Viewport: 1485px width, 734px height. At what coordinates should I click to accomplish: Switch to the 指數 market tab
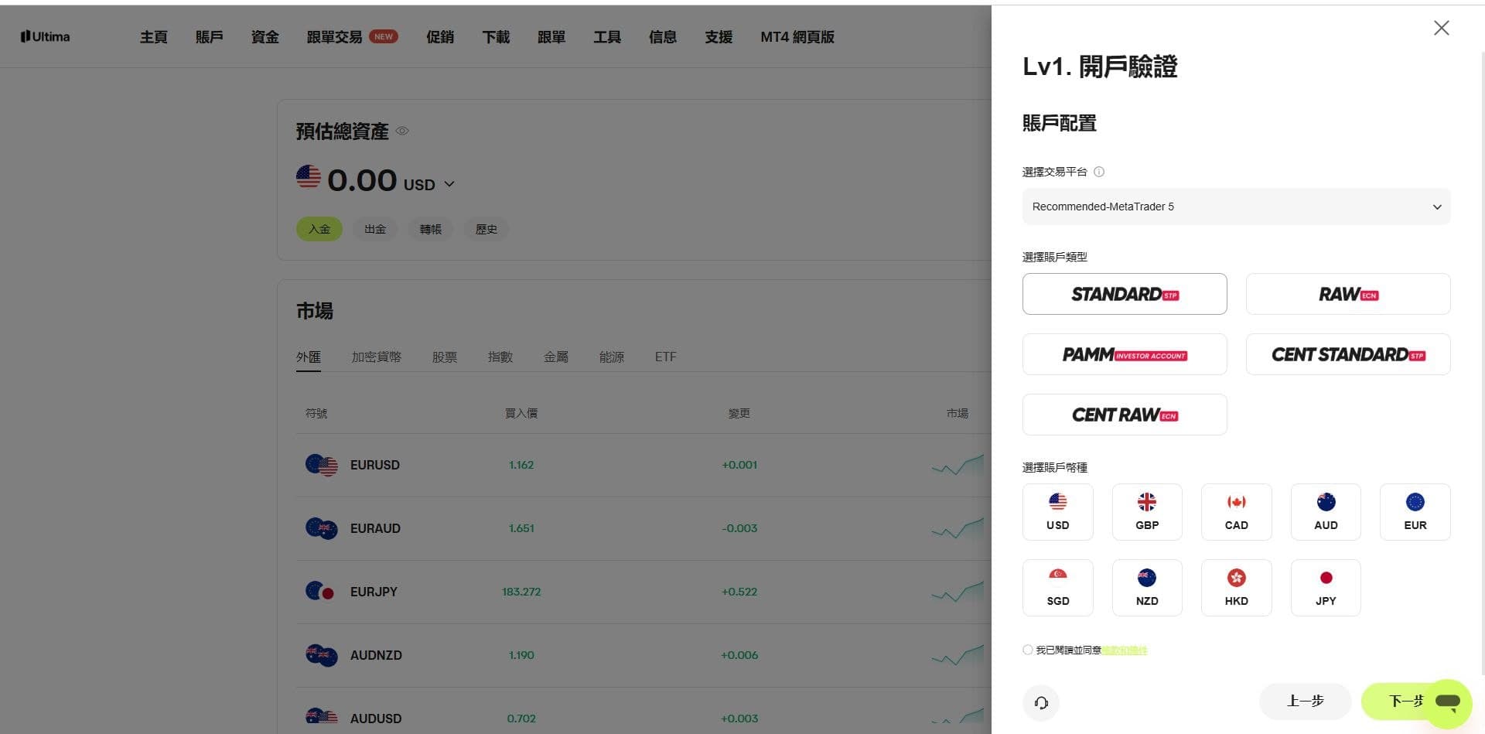[500, 357]
